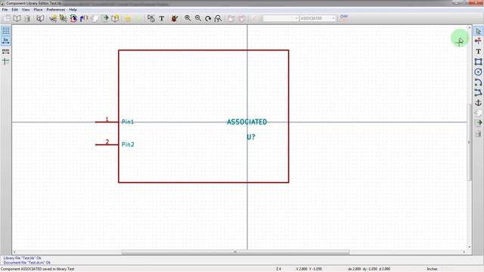Click the horizontal scrollbar right arrow

[x=464, y=252]
